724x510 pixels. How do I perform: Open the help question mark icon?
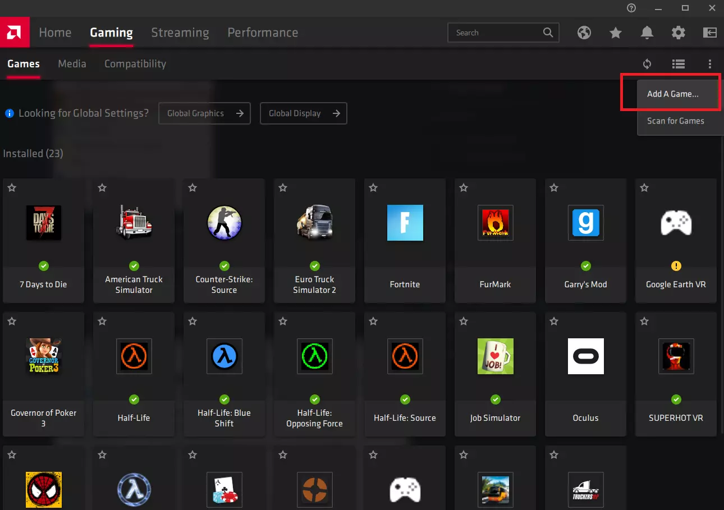(x=631, y=8)
